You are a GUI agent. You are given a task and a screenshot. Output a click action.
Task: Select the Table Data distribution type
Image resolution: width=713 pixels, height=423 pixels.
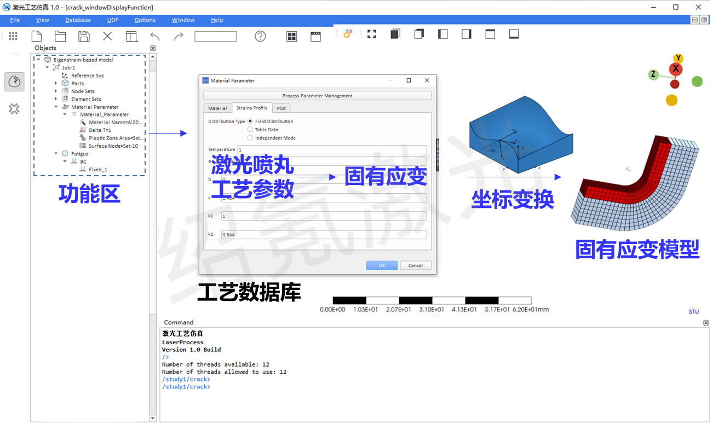(x=251, y=130)
